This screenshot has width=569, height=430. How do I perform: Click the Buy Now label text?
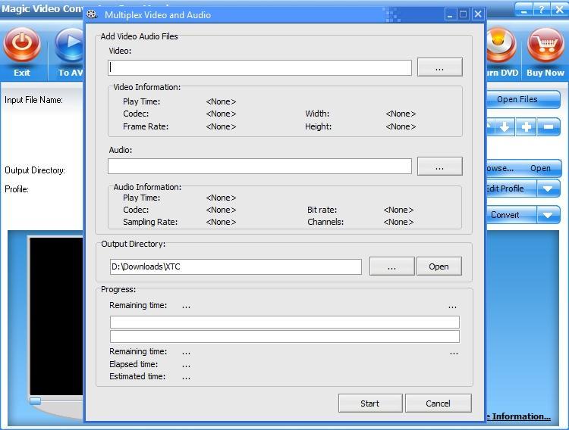pos(545,73)
